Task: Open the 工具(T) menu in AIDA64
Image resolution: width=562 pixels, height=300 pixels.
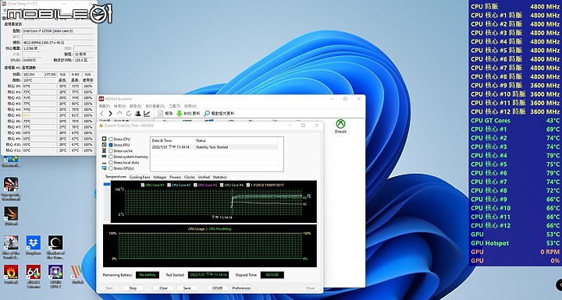Action: tap(174, 106)
